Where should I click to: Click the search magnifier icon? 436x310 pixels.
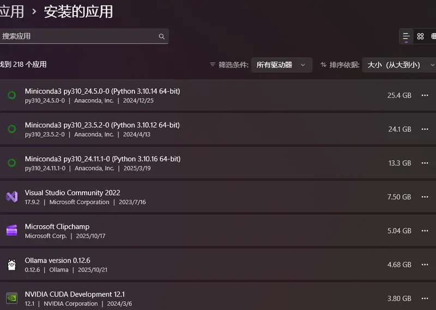[161, 37]
